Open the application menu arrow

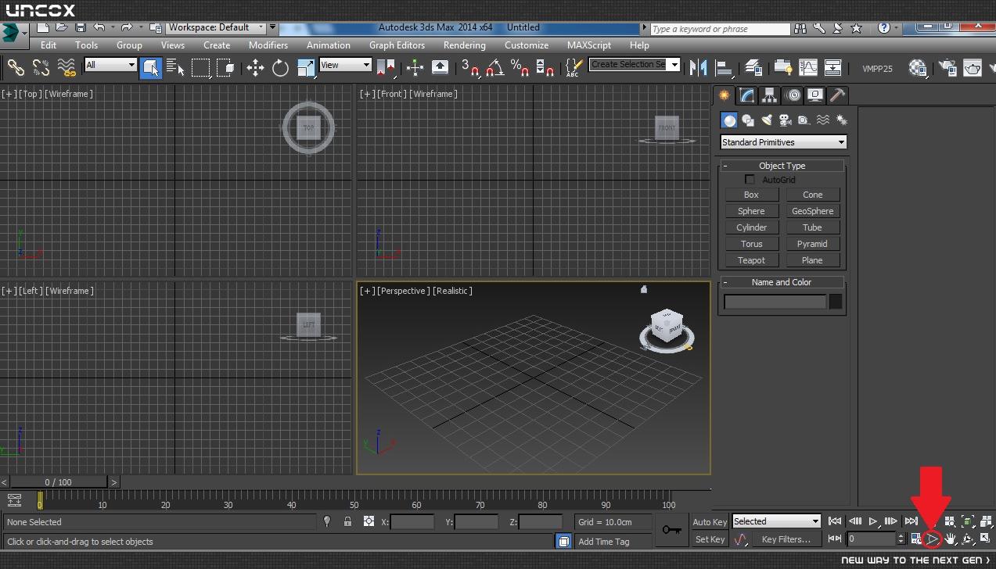click(x=25, y=34)
